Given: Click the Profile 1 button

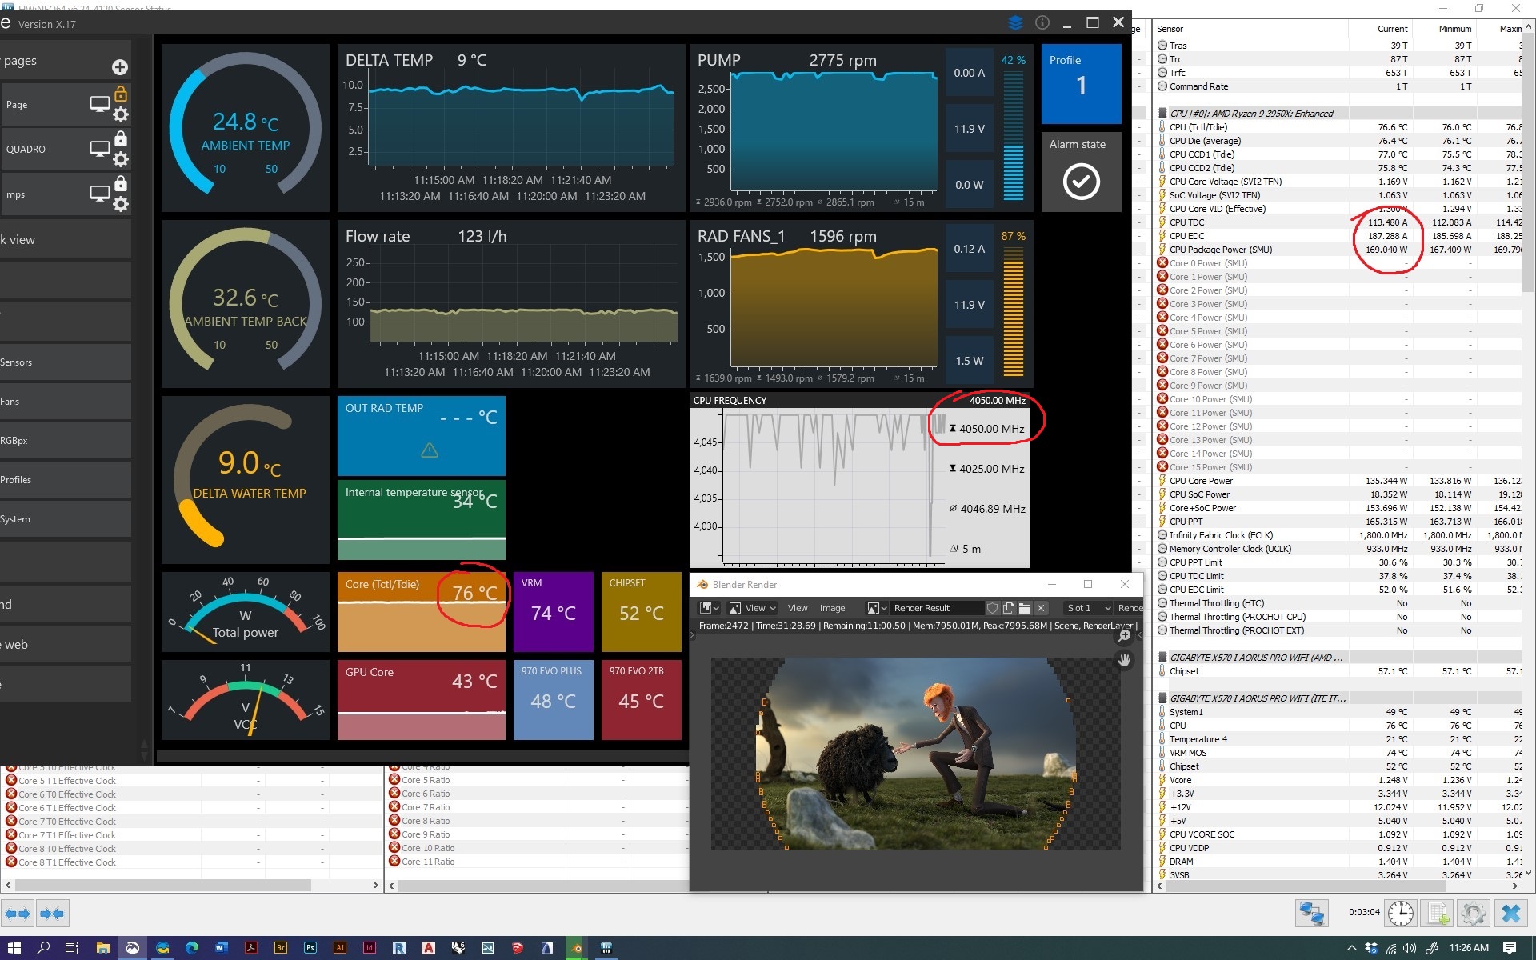Looking at the screenshot, I should tap(1081, 83).
